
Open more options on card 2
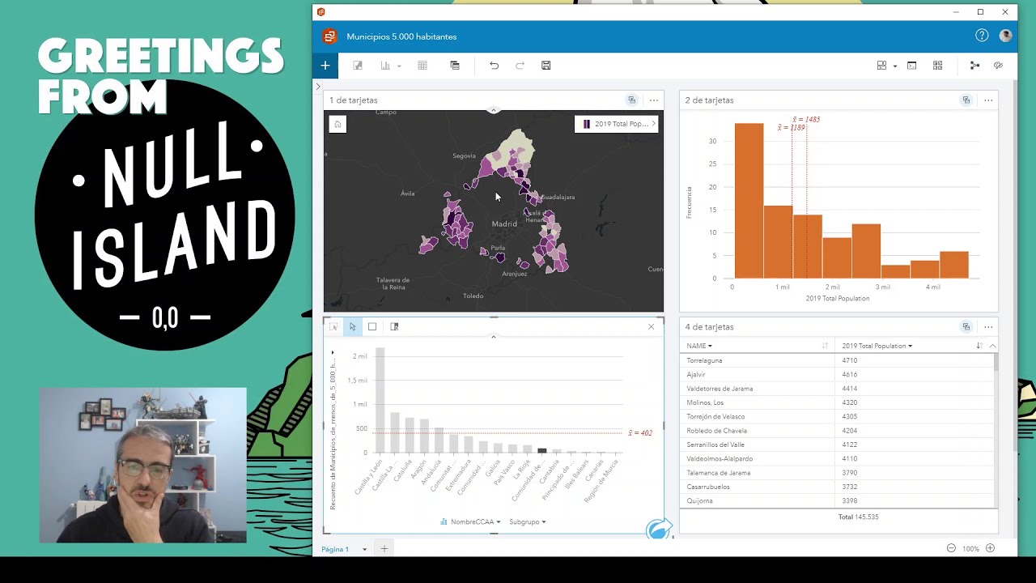point(988,100)
